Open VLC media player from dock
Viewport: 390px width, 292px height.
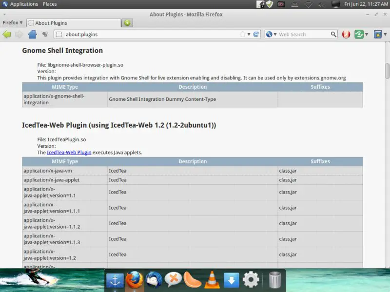click(212, 280)
